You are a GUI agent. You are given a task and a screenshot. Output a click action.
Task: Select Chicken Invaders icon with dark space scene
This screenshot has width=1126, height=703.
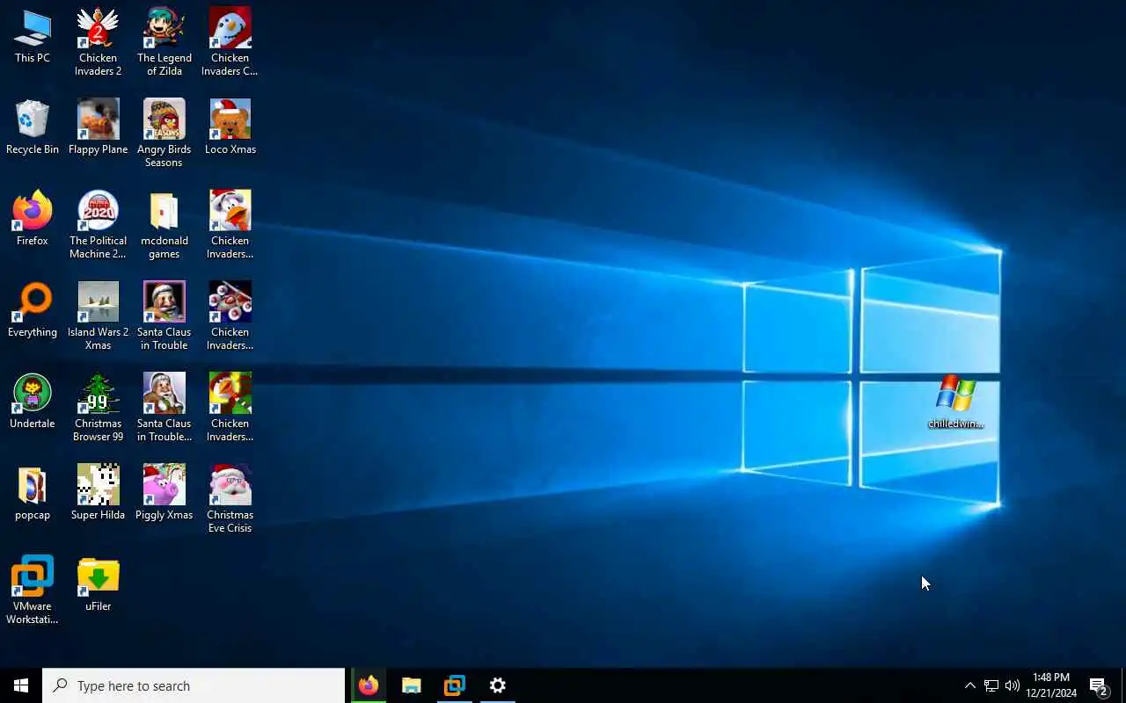click(x=230, y=316)
